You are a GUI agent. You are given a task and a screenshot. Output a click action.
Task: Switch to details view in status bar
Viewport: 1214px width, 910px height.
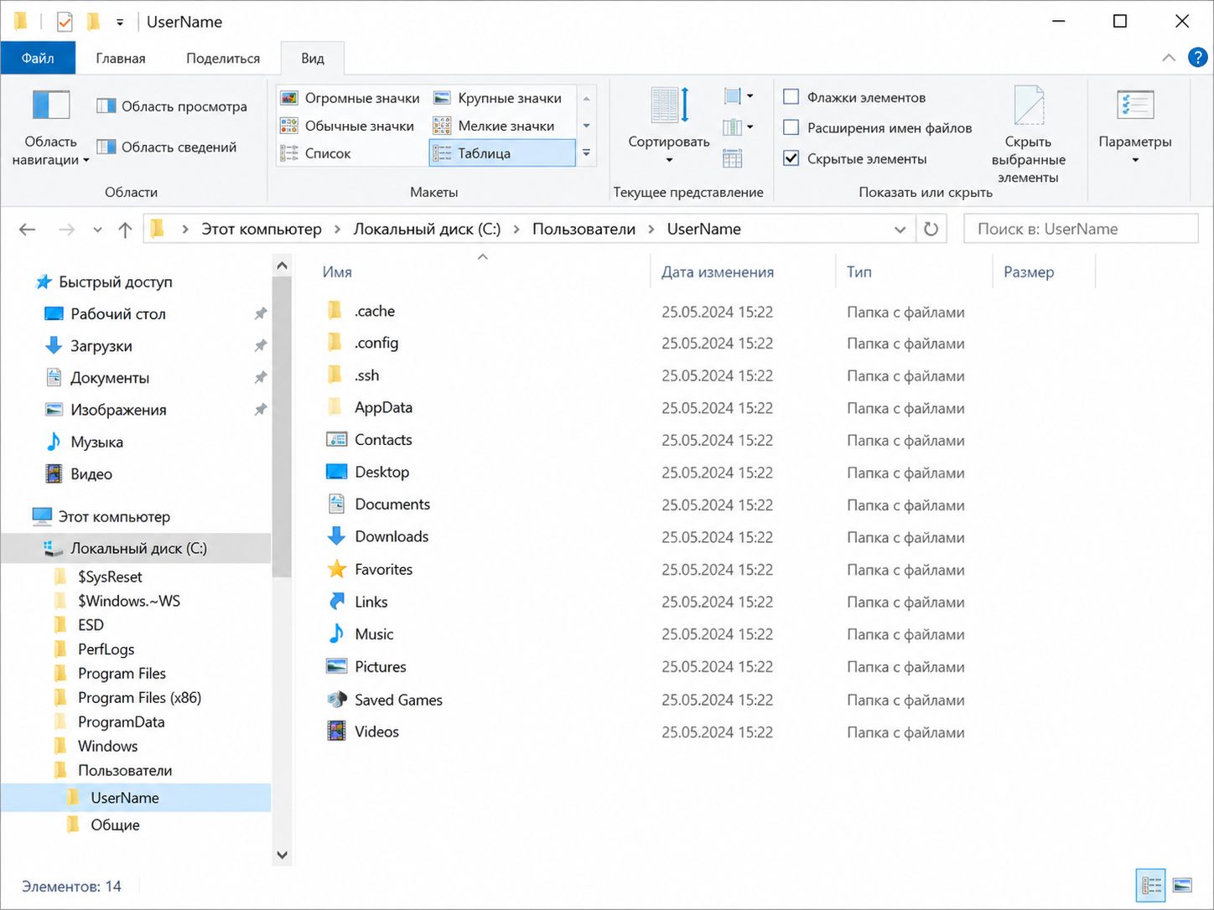click(1151, 886)
